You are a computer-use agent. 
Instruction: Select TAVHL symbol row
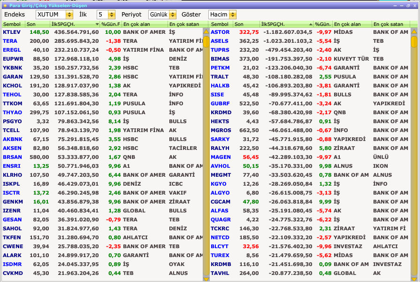pos(310,273)
